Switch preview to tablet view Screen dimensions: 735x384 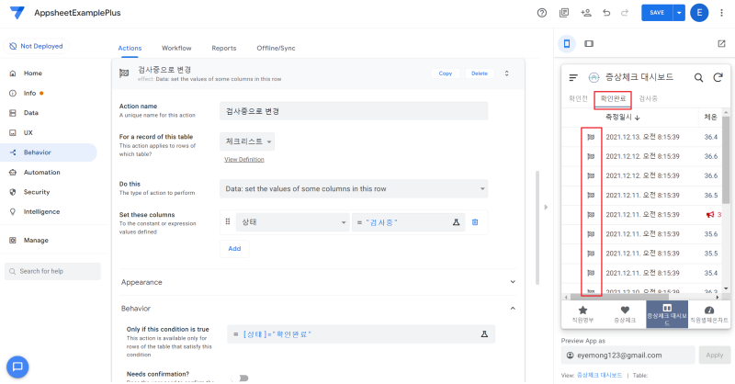tap(589, 43)
